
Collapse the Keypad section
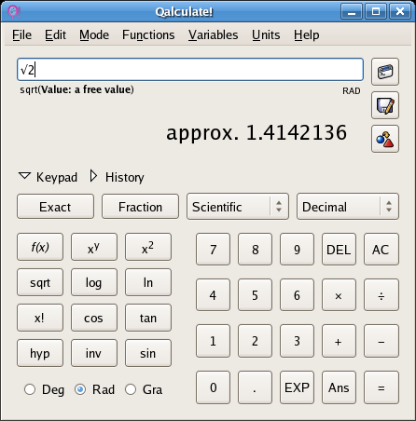pos(48,177)
